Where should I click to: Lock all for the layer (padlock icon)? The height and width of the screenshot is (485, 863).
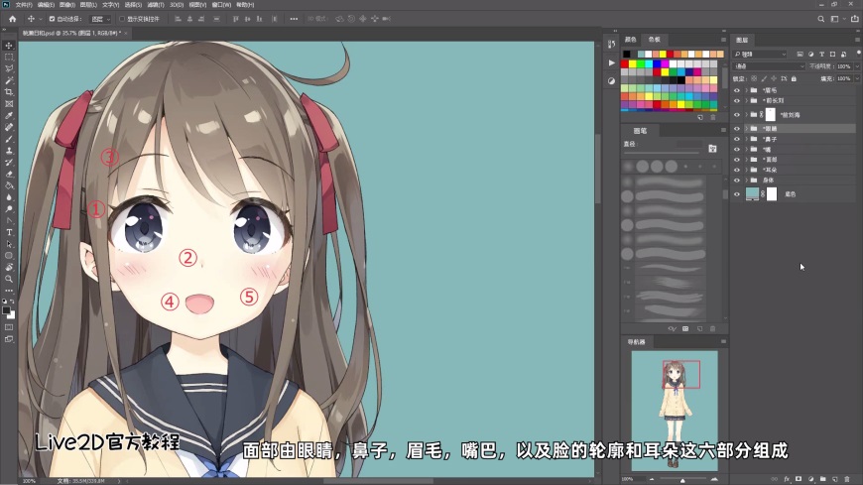[x=794, y=78]
